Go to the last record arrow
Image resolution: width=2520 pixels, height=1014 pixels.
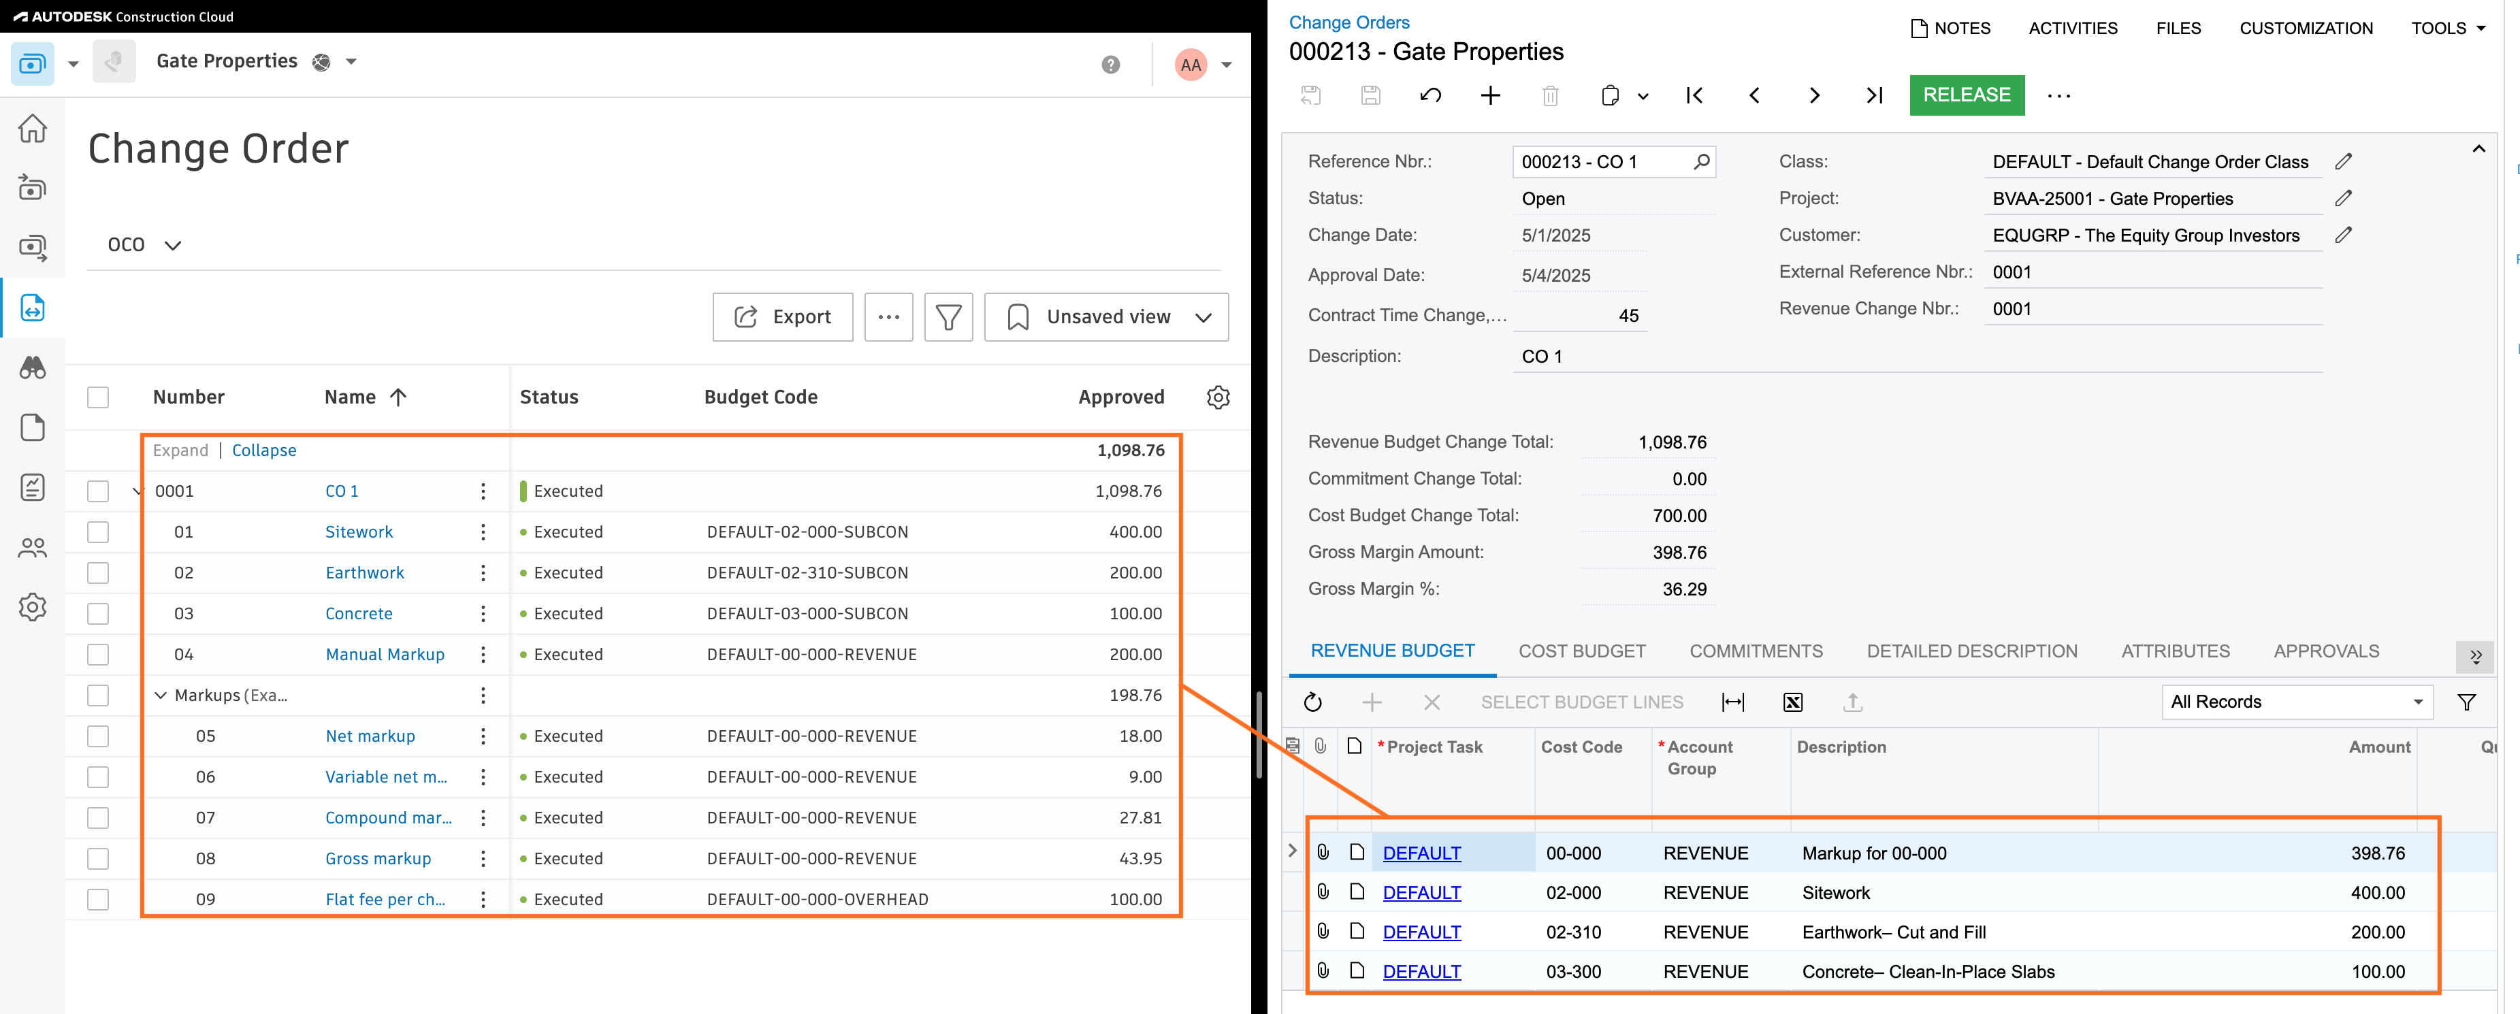point(1873,95)
